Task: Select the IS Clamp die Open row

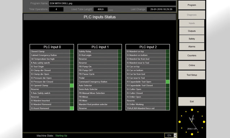Action: coord(52,74)
